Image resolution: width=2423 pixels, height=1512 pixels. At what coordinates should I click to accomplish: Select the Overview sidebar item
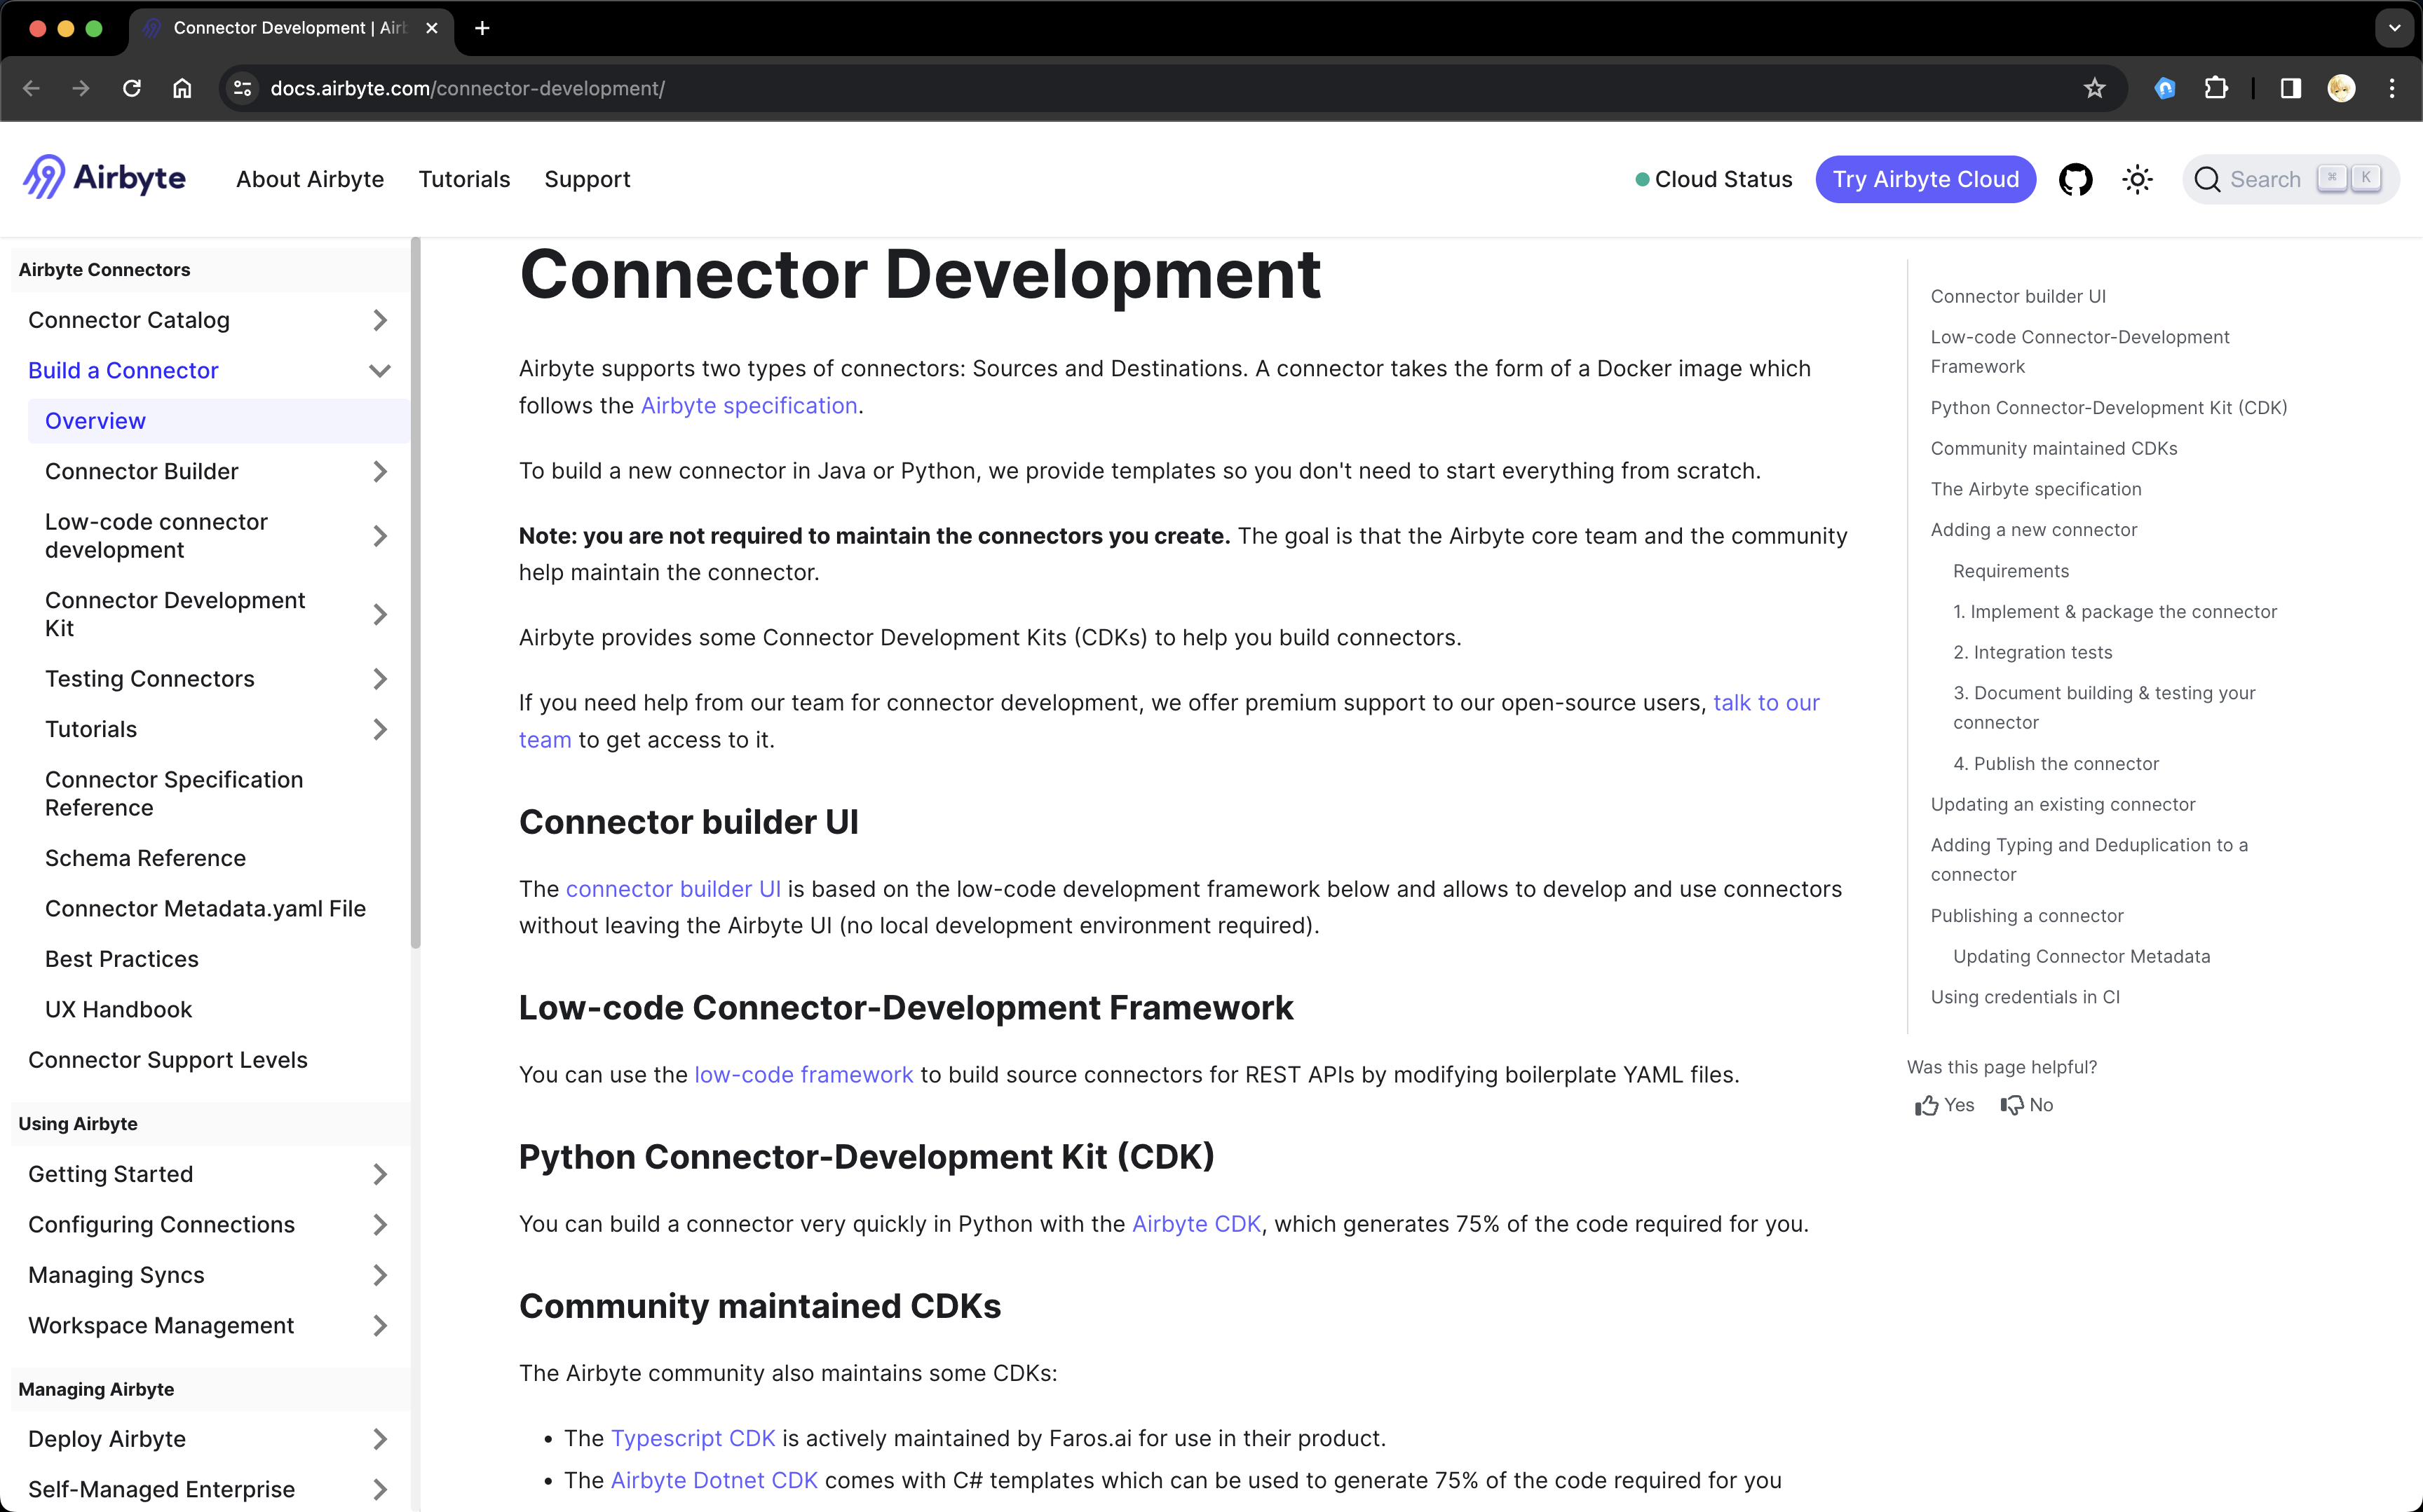218,421
